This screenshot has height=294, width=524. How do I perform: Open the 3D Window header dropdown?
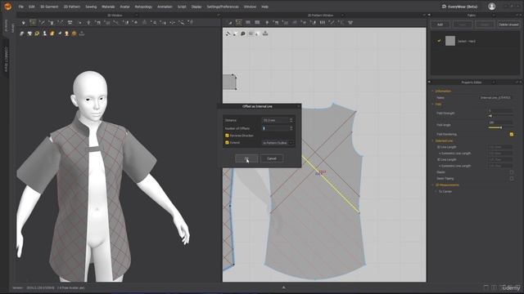[137, 16]
